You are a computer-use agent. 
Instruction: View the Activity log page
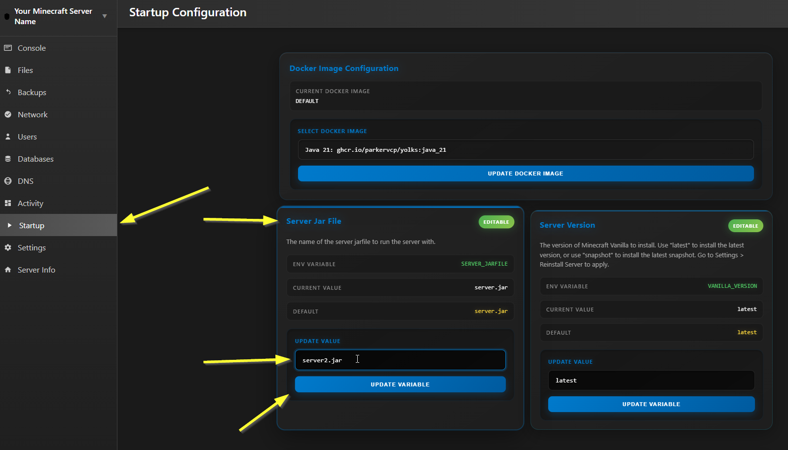[x=58, y=203]
